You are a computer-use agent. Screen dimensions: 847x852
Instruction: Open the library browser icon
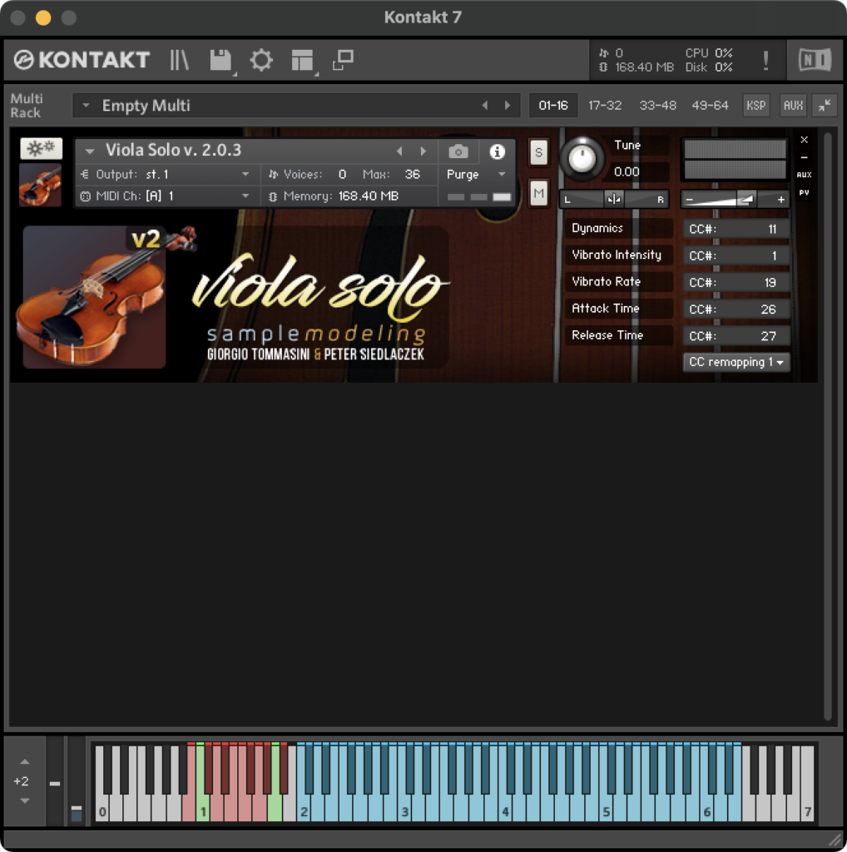179,60
